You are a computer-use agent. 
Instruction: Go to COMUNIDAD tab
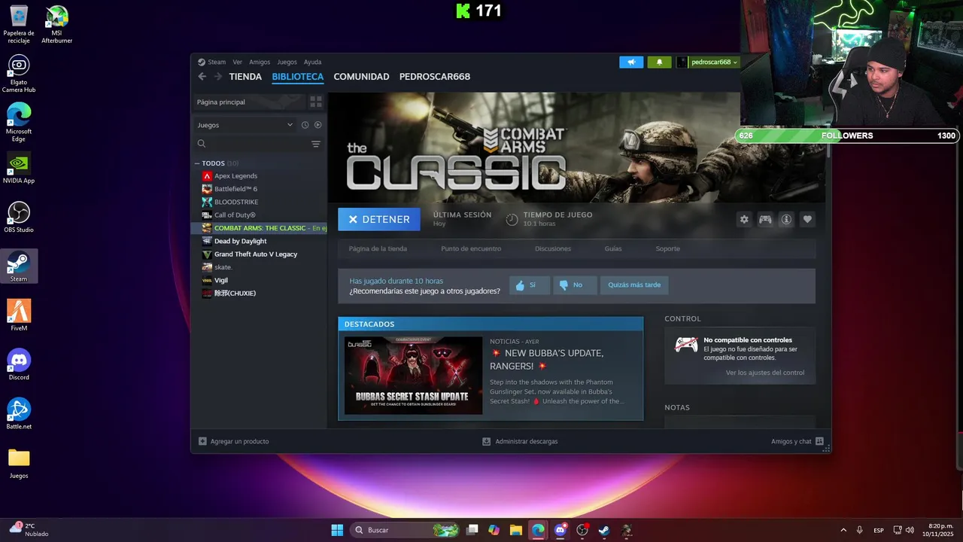[x=361, y=77]
